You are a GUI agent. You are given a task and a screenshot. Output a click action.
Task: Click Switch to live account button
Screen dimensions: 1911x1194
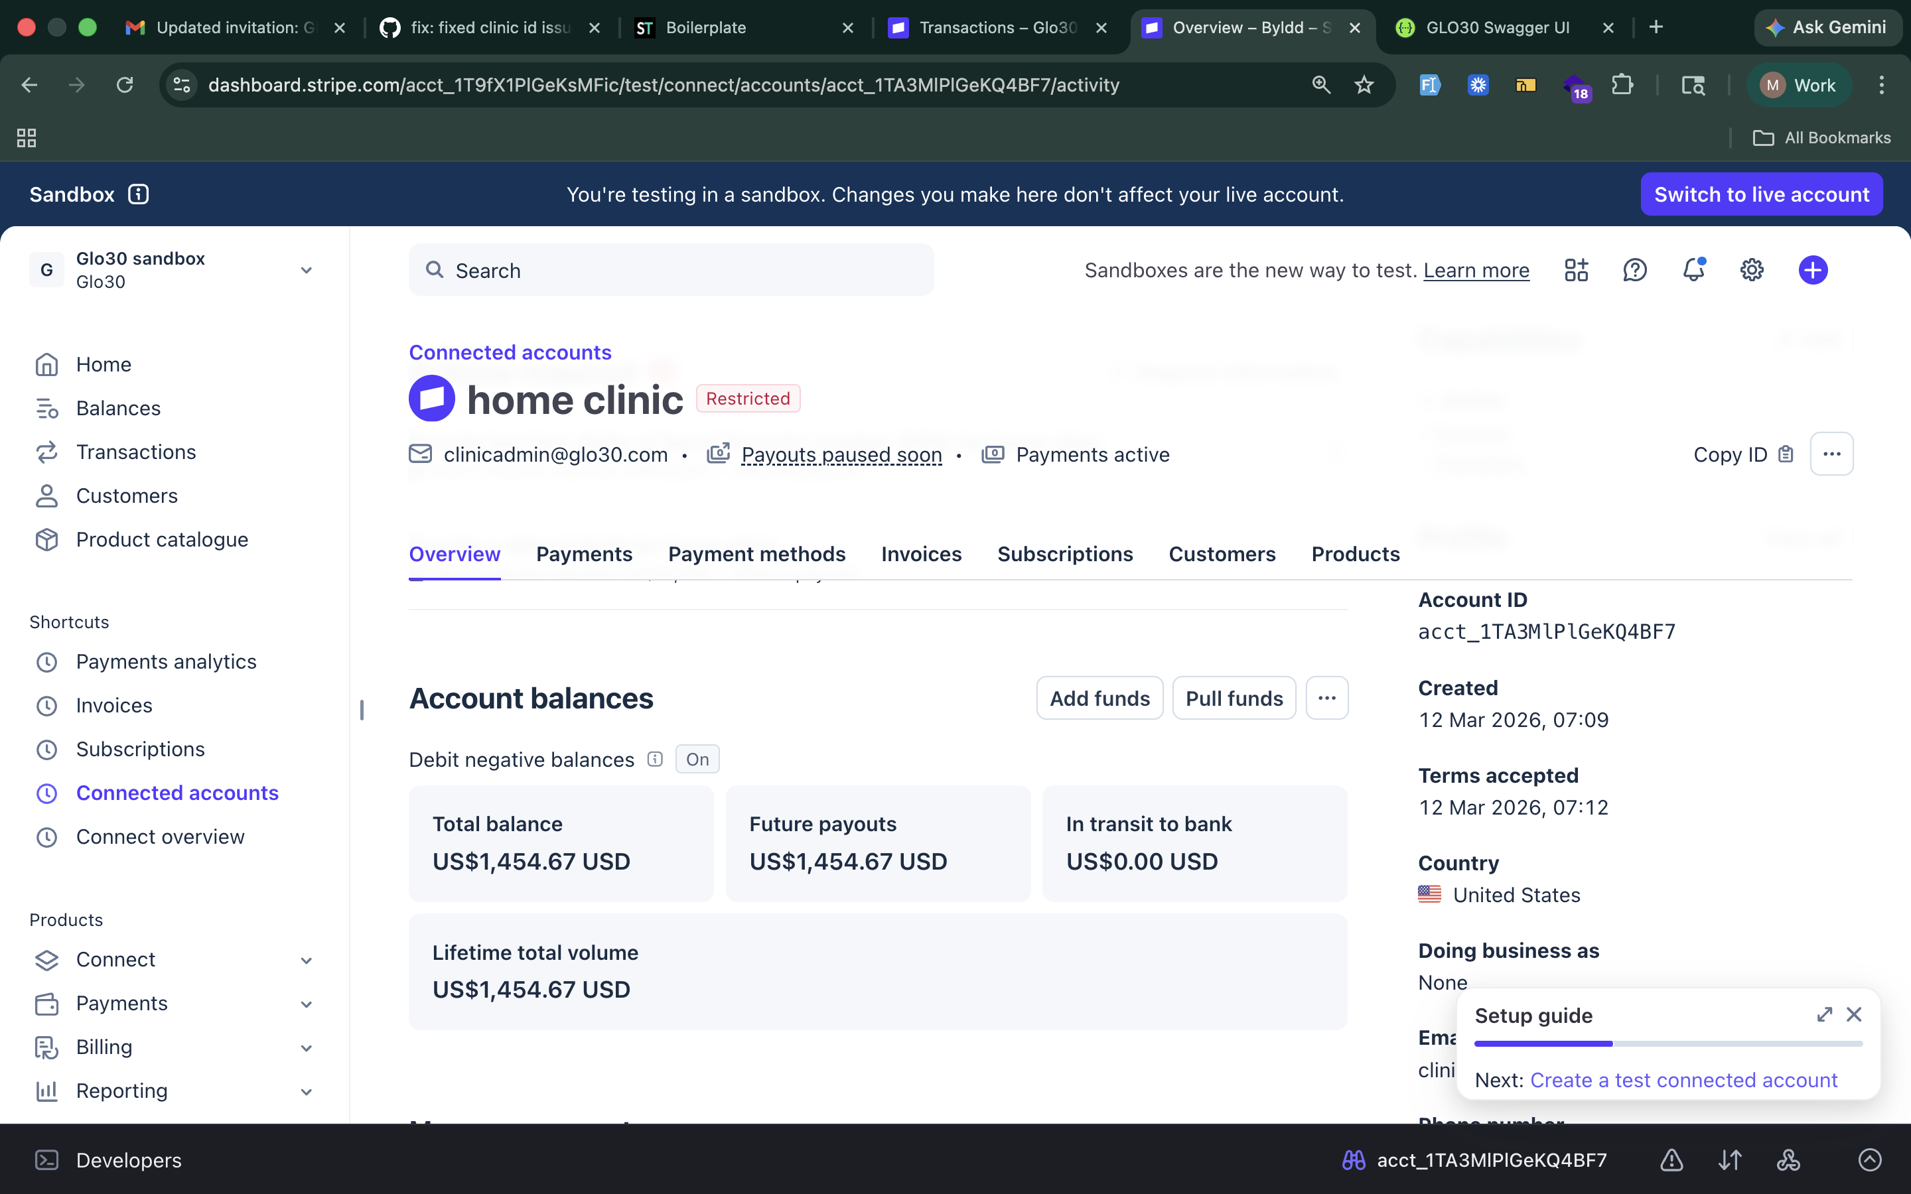tap(1762, 194)
